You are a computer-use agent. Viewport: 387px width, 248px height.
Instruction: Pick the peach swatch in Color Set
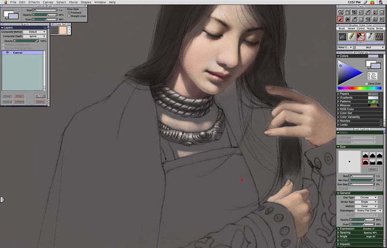pyautogui.click(x=63, y=30)
